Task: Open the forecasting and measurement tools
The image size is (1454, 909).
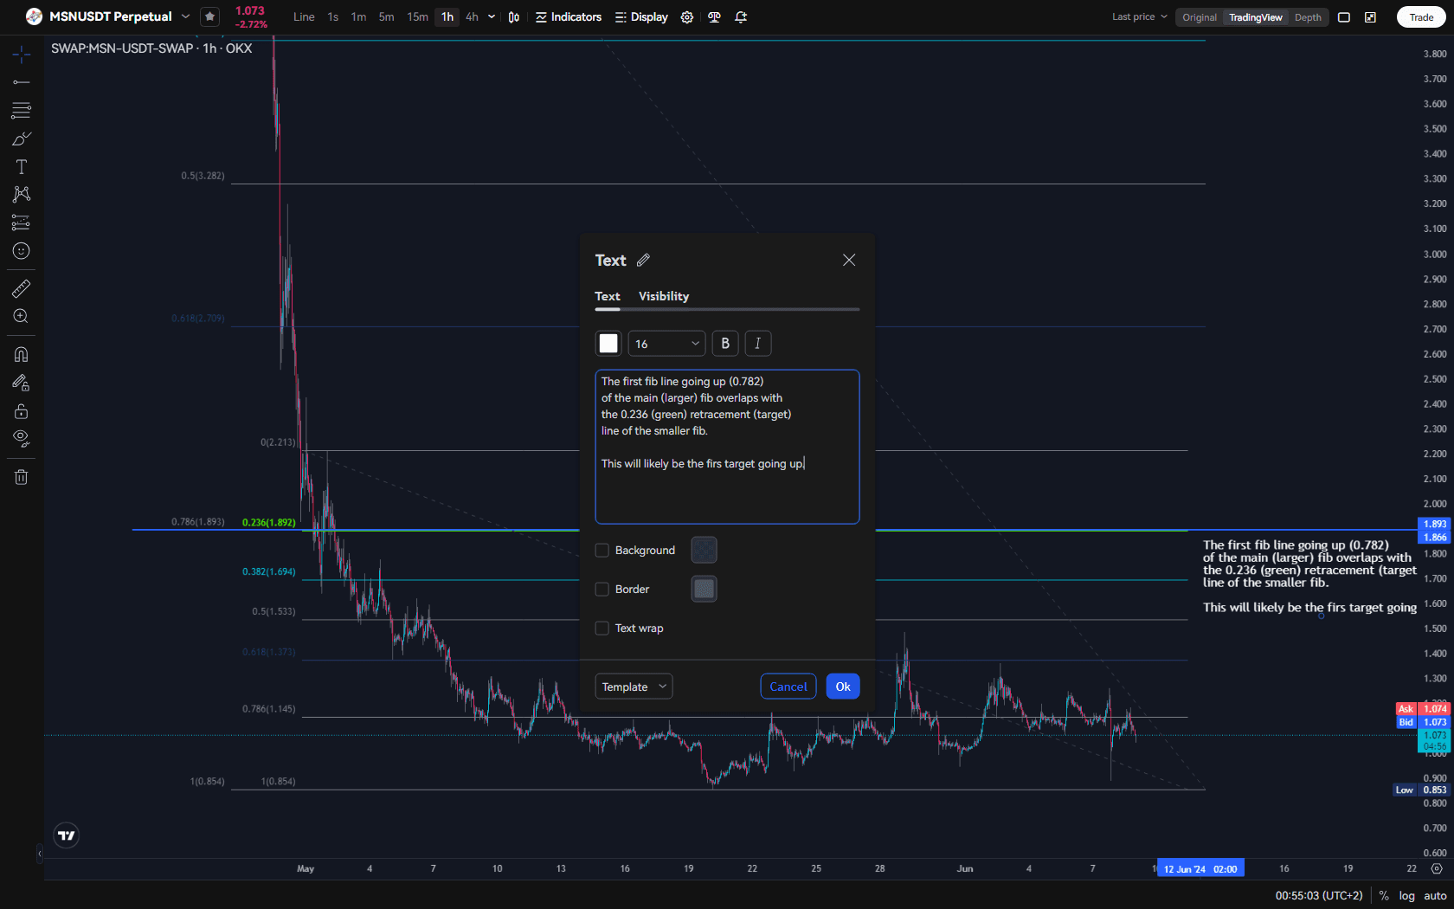Action: pyautogui.click(x=22, y=222)
